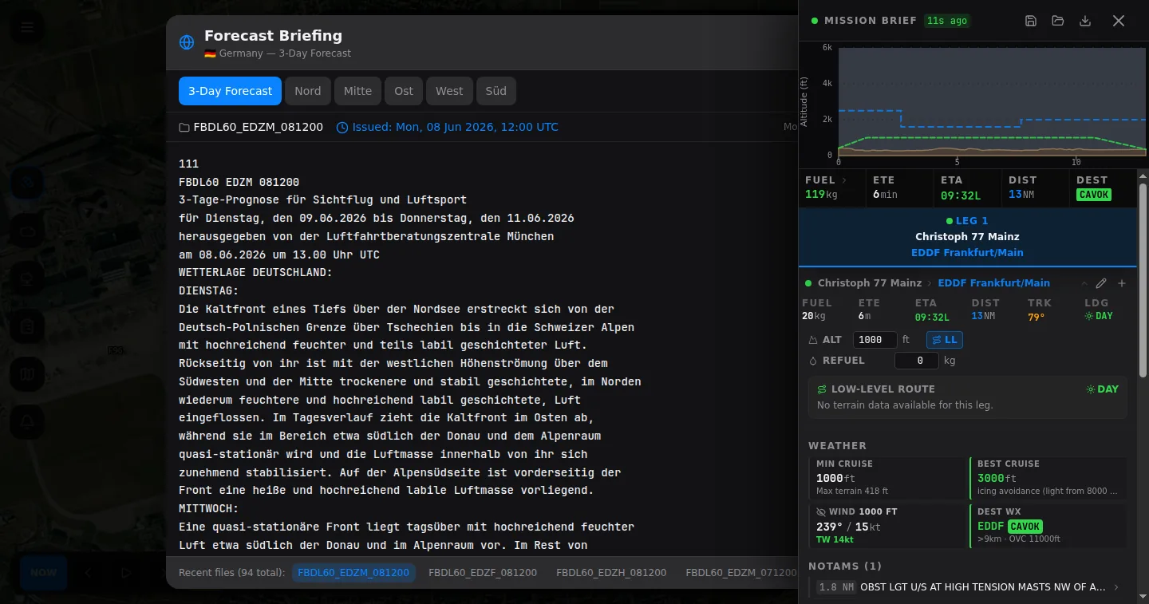Open recent file FBDL60_EDZF_081200

tap(483, 572)
